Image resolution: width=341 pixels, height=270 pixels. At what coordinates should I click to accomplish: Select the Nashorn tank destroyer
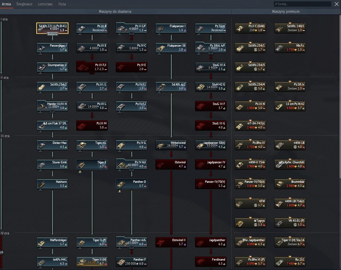[52, 184]
